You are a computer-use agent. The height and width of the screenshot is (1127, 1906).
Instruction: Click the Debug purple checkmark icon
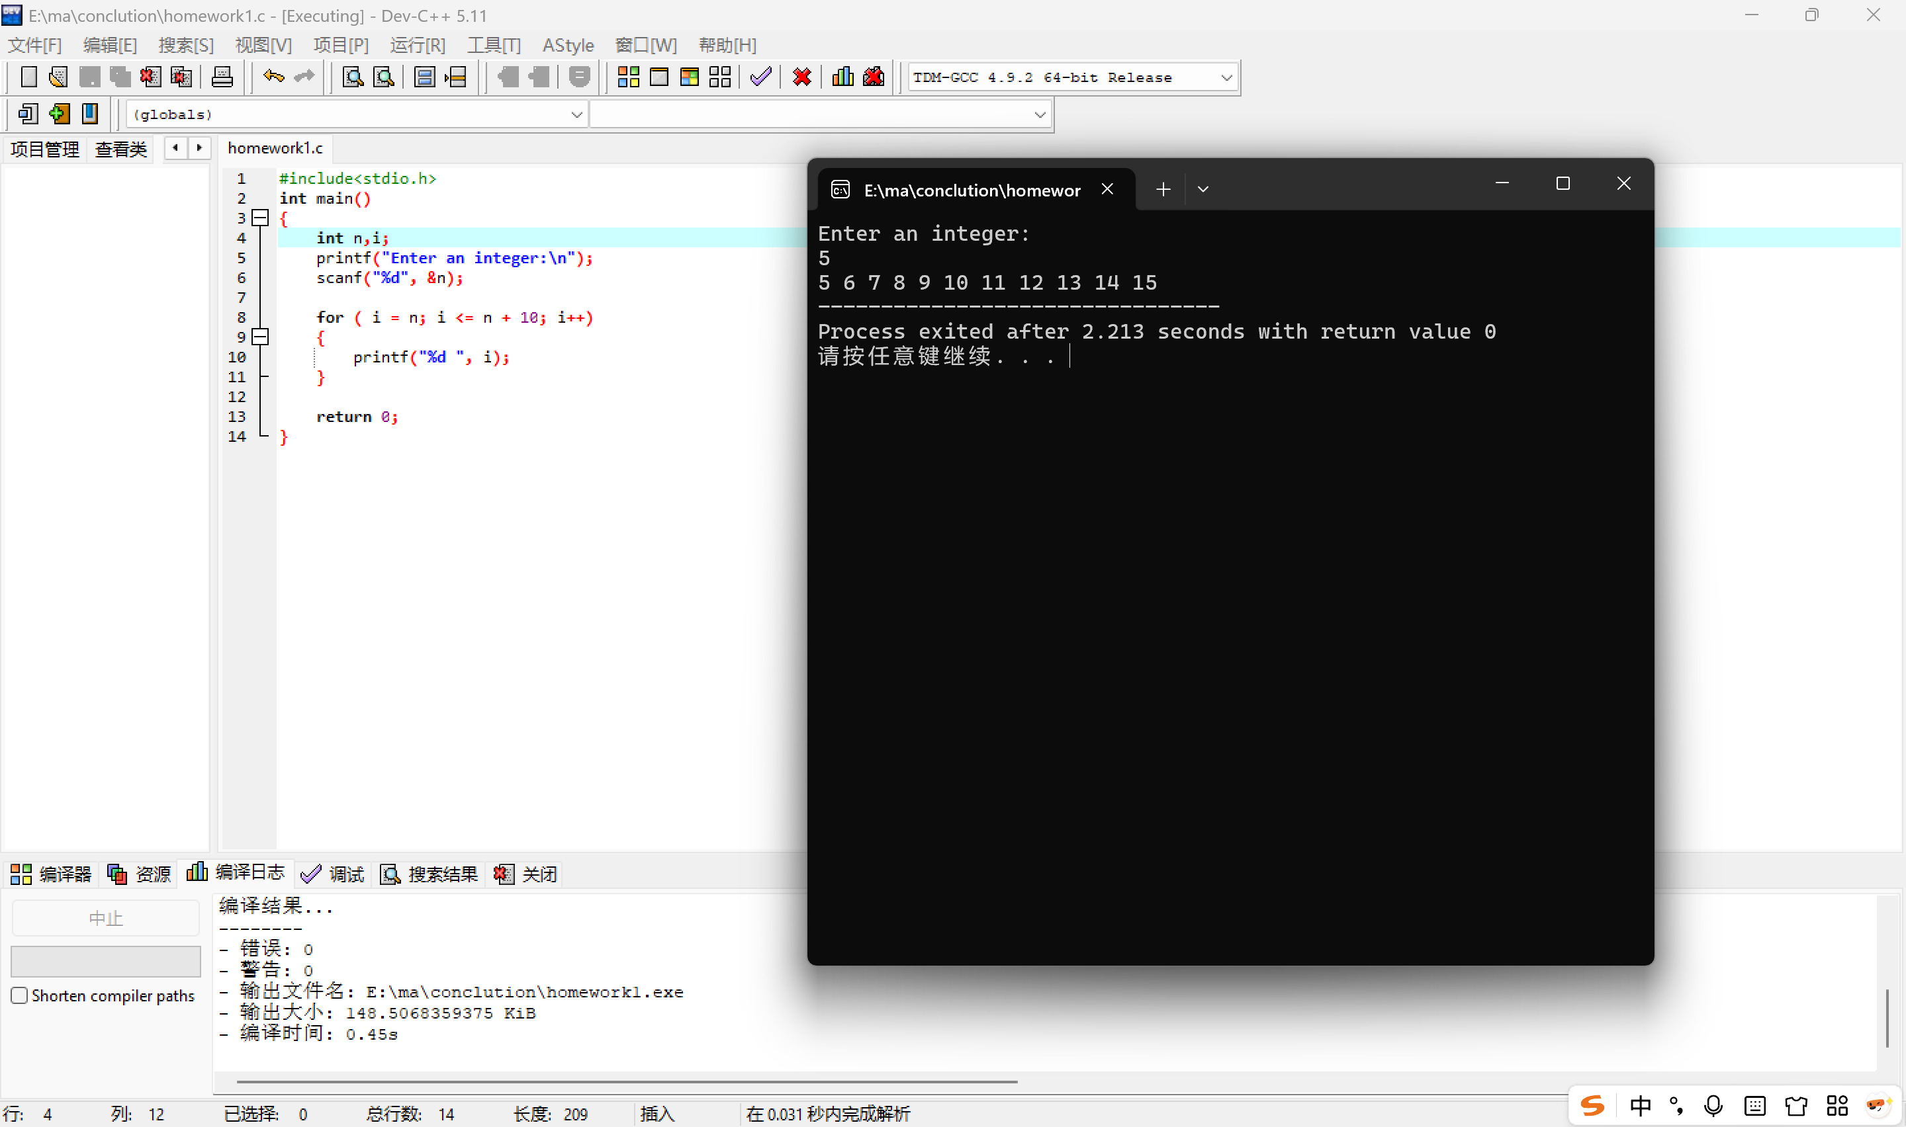pyautogui.click(x=760, y=77)
